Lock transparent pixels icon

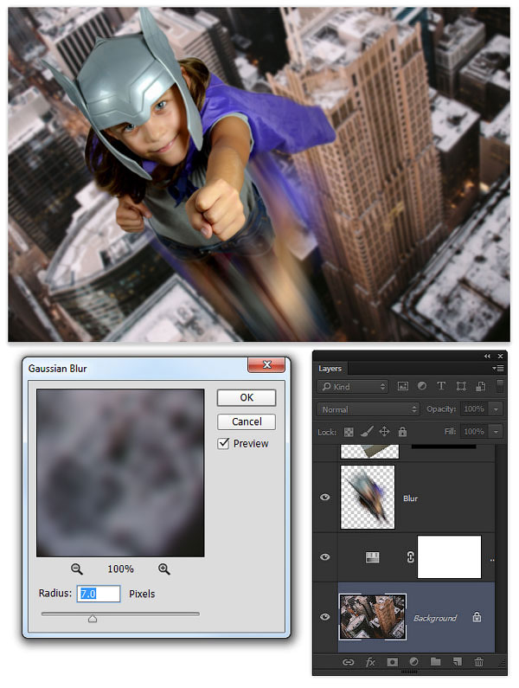pyautogui.click(x=349, y=432)
